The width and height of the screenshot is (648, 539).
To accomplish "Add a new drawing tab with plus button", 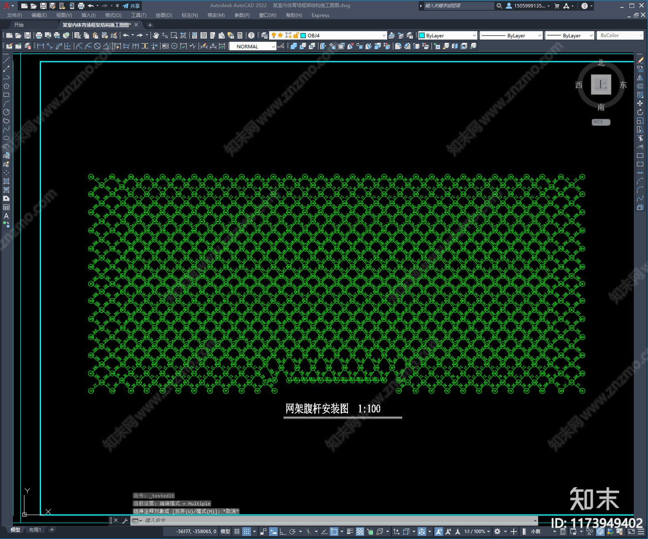I will pos(150,25).
